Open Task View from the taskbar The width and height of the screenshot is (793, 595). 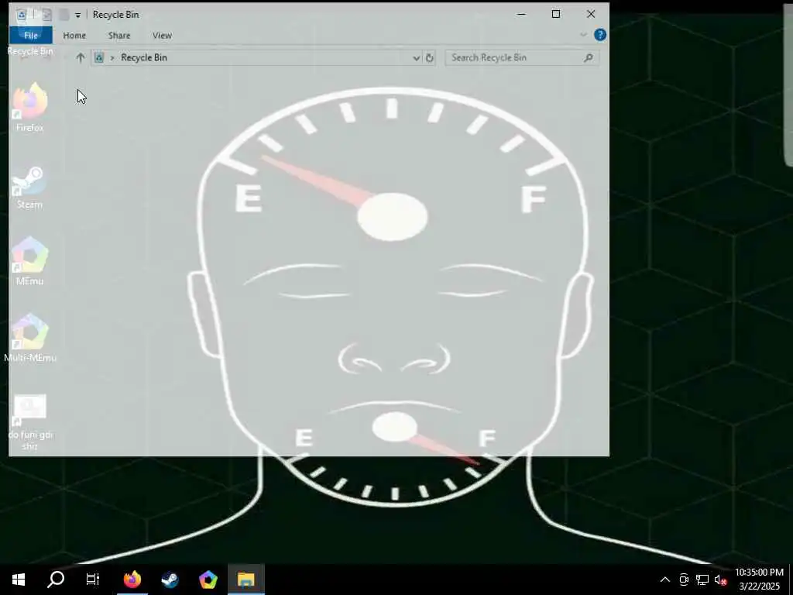pos(93,580)
